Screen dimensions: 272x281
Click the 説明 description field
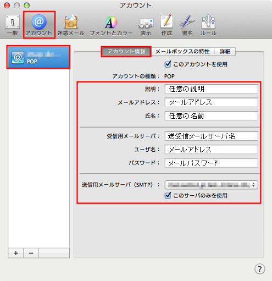[x=212, y=89]
